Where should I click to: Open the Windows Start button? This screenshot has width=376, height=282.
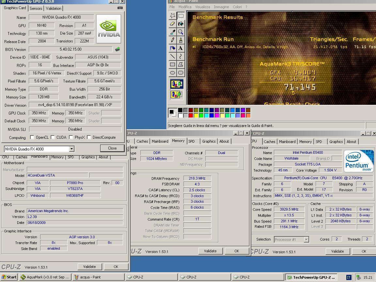point(9,277)
